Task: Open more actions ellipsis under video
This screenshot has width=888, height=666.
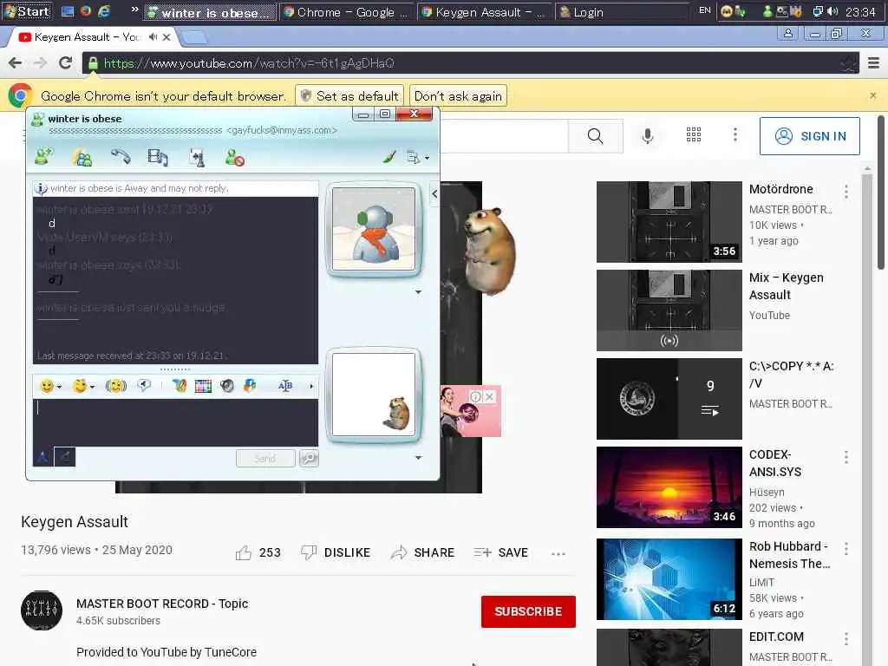Action: coord(558,554)
